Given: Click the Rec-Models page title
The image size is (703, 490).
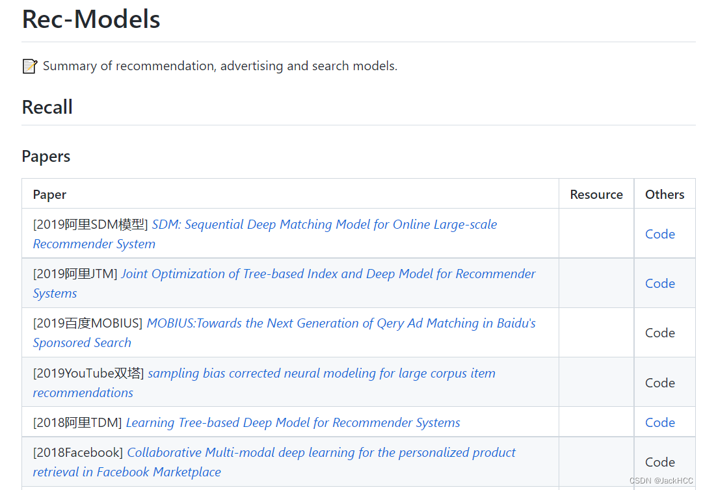Looking at the screenshot, I should point(91,19).
